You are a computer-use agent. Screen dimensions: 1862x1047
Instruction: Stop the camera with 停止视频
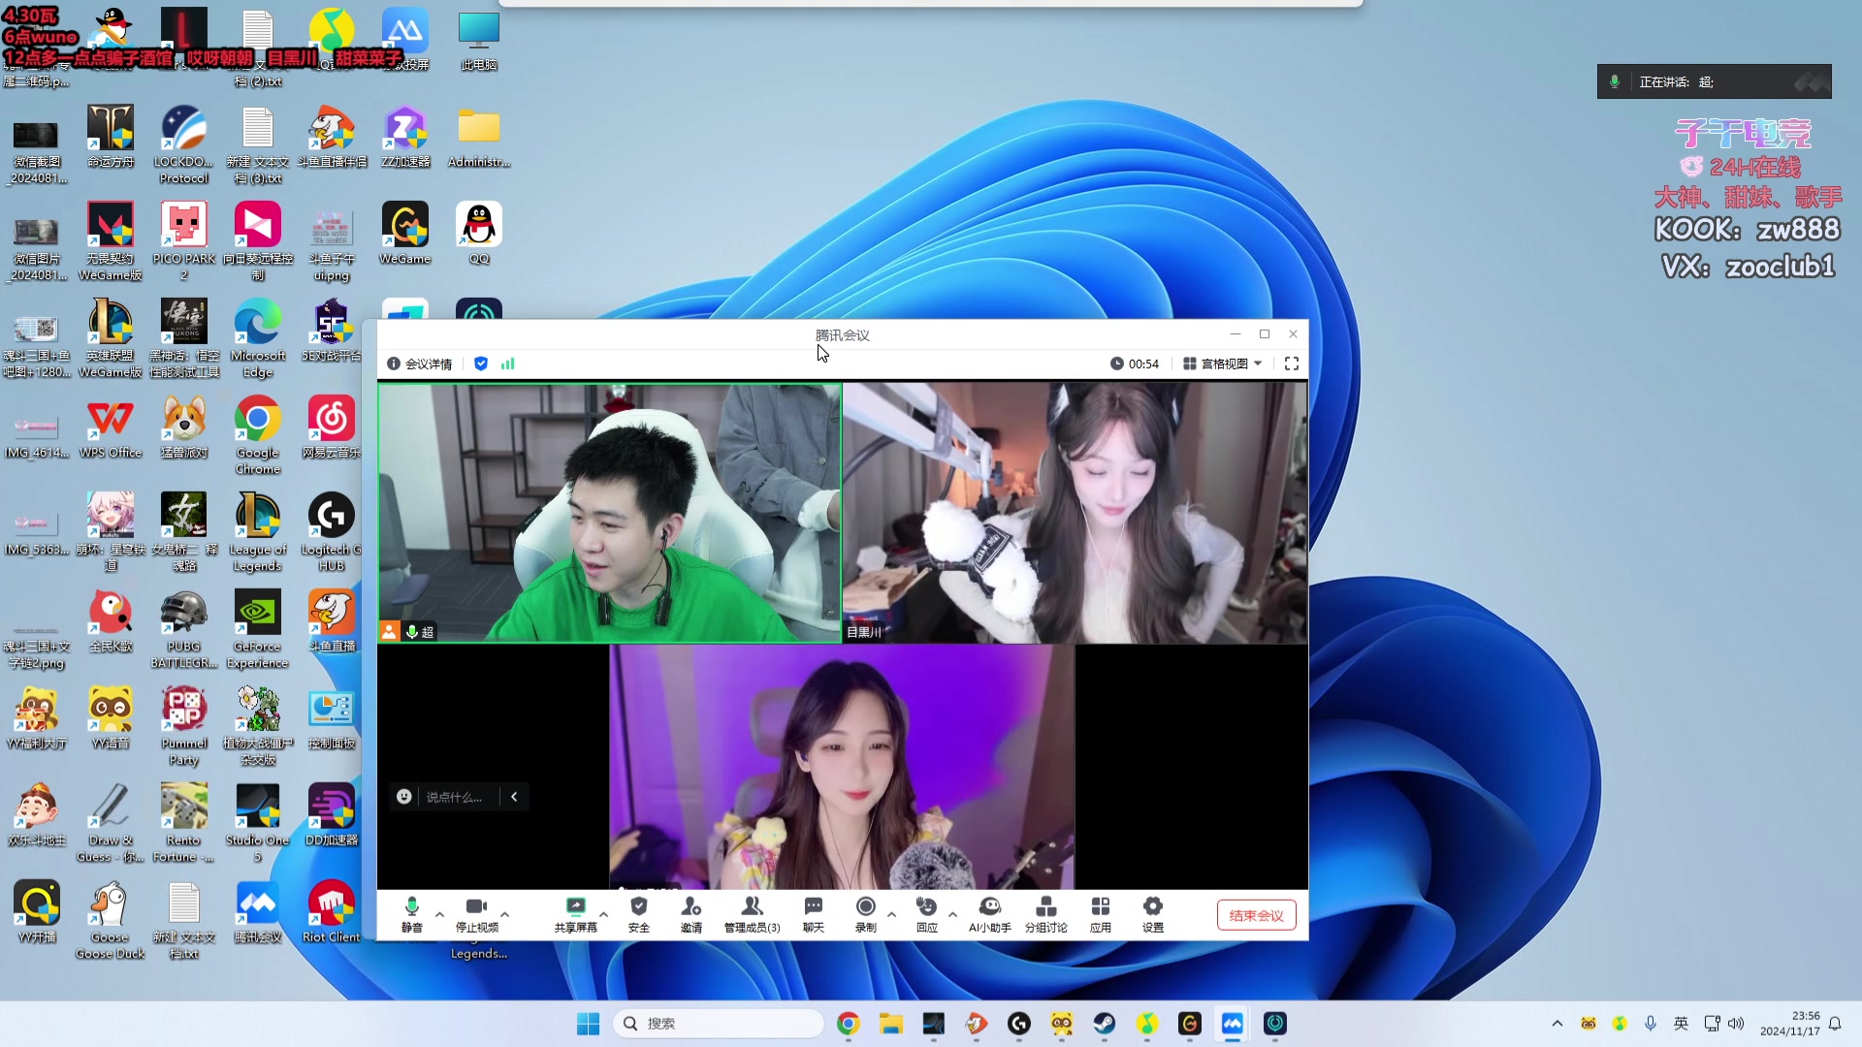click(476, 914)
